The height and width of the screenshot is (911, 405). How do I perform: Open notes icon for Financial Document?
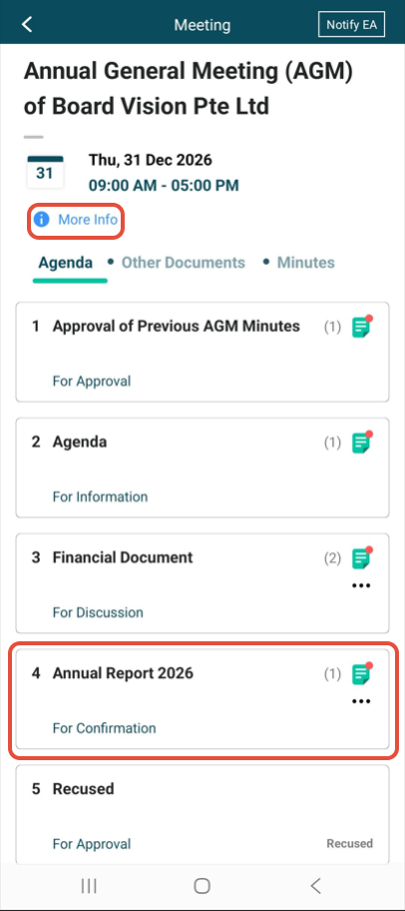pyautogui.click(x=361, y=558)
